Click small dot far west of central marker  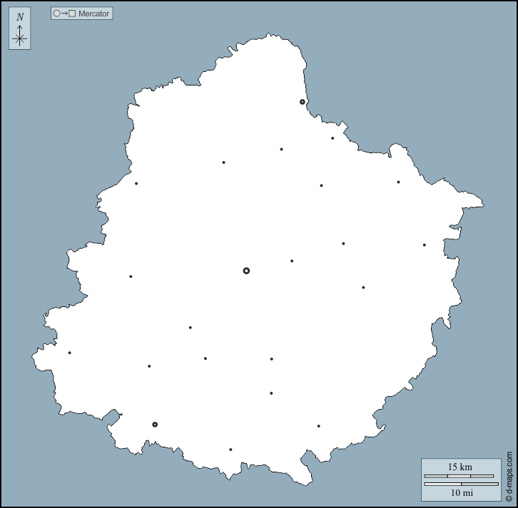point(131,276)
